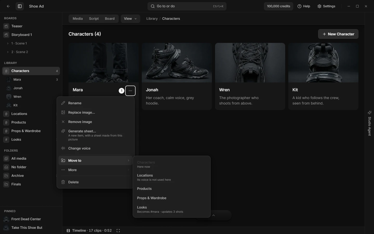Click the Library breadcrumb link
The width and height of the screenshot is (374, 234).
152,19
